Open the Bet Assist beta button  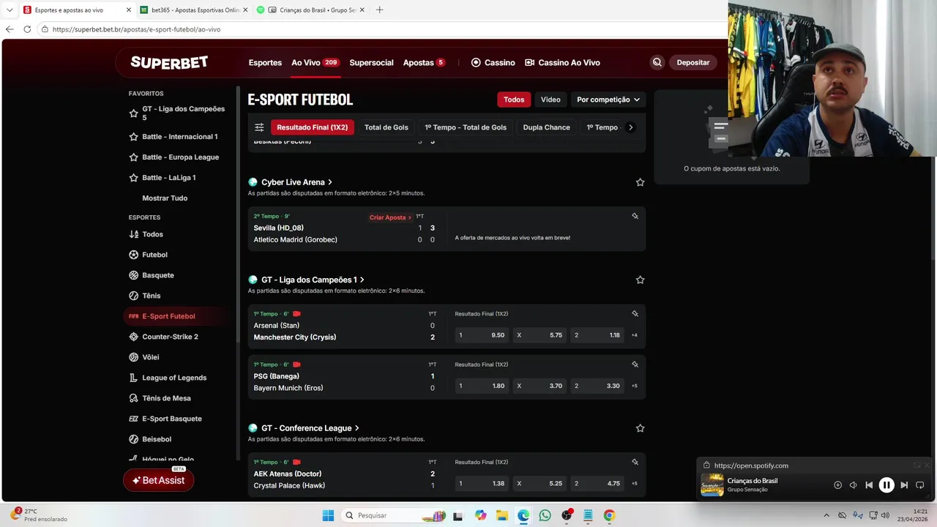(158, 480)
